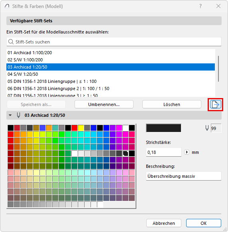This screenshot has height=232, width=228.
Task: Choose 05 DIN 1356-1 2018 Liniengruppe ≤ 1:100
Action: [x=110, y=81]
